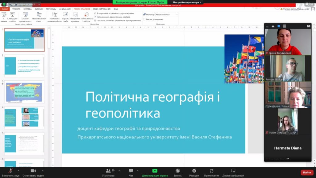Select slide 3 thumbnail with world map
Screen dimensions: 316x178
pos(24,92)
